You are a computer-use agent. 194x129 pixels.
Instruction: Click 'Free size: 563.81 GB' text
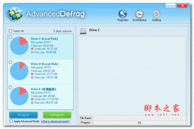pos(46,103)
